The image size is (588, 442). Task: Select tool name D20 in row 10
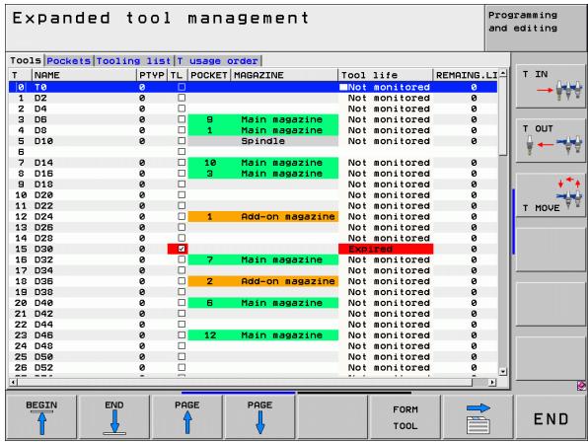point(43,195)
